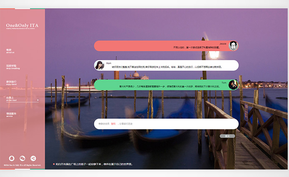Click the share icon in sidebar footer

pos(33,158)
